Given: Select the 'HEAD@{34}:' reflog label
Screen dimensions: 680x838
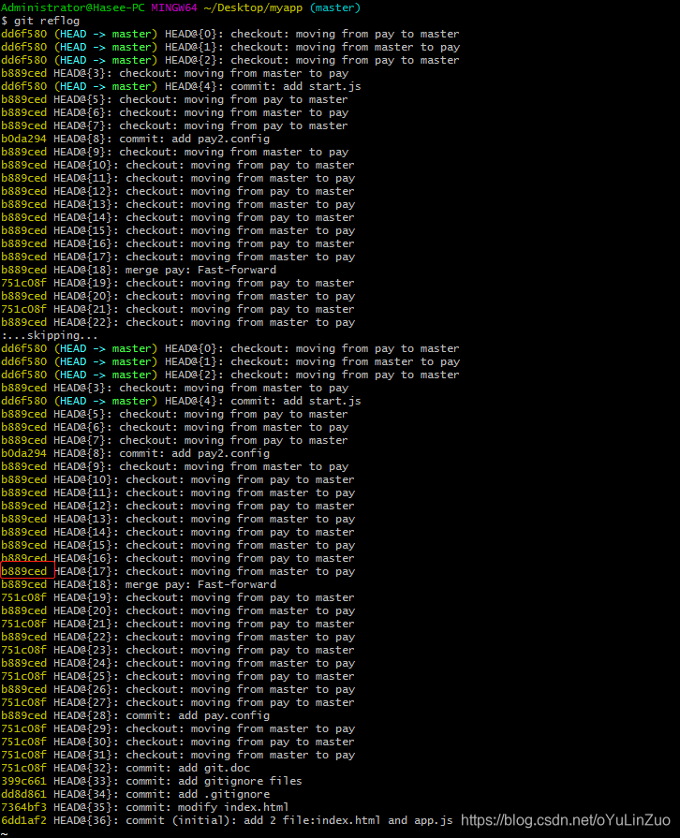Looking at the screenshot, I should pyautogui.click(x=86, y=794).
